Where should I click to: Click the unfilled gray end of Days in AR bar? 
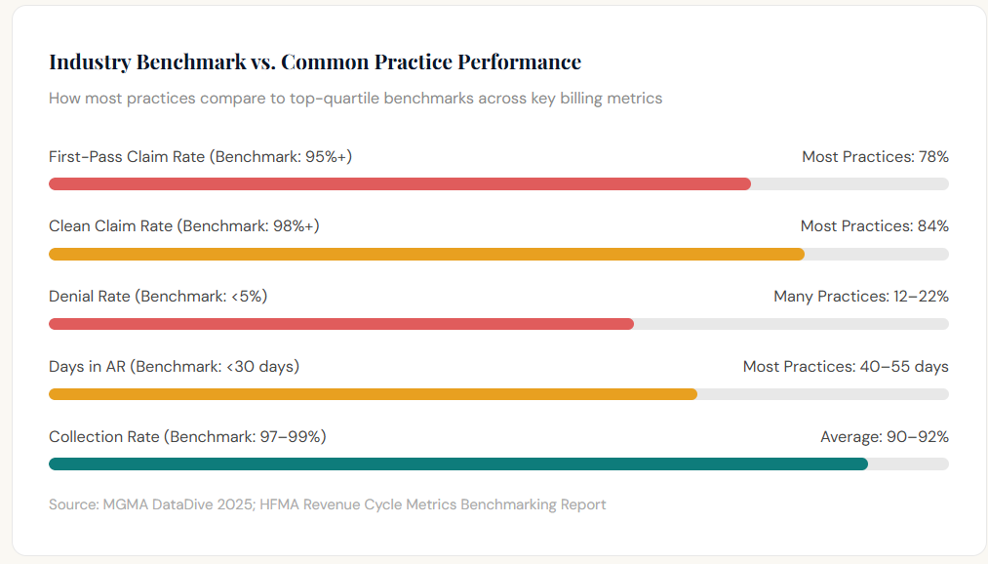[x=822, y=394]
